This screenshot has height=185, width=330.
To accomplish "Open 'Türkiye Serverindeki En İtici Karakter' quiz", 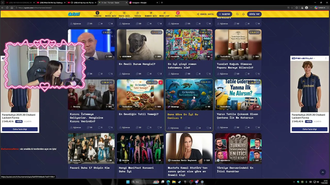I will (x=235, y=170).
